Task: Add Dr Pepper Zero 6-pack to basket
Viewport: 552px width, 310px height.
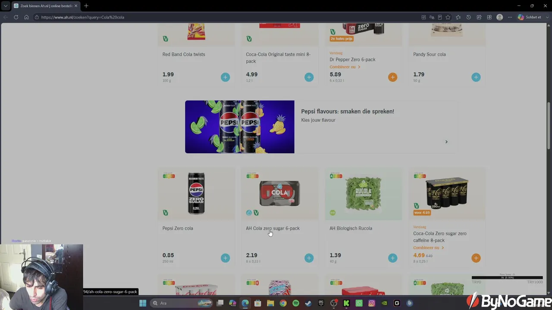Action: tap(392, 77)
